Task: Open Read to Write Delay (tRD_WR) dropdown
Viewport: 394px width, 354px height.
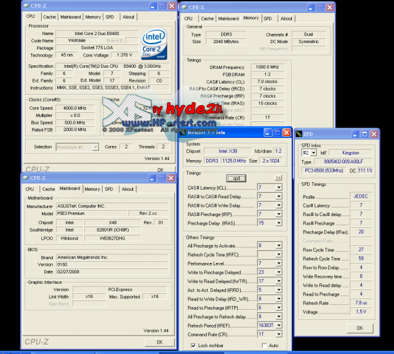Action: coord(279,299)
